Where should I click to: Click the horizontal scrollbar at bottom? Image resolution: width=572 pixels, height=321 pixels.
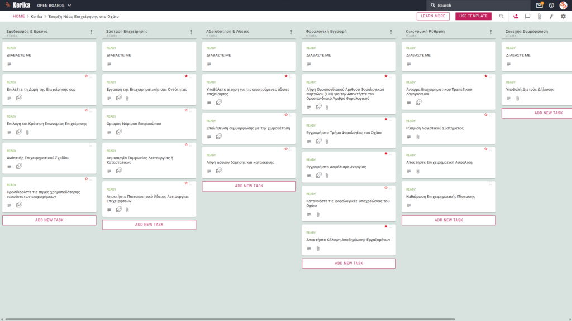coord(230,319)
